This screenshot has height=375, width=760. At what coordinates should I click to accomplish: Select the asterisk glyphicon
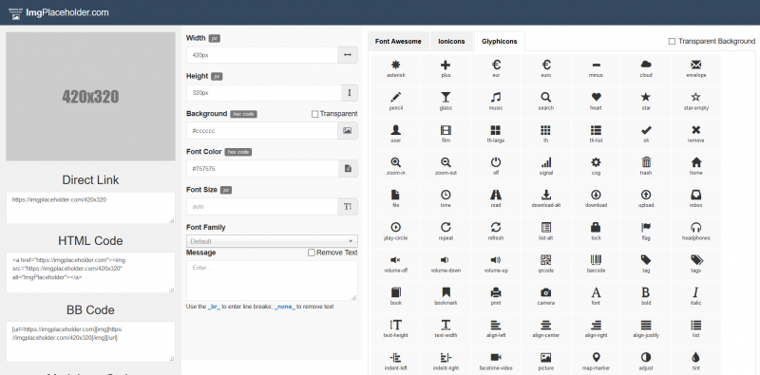tap(395, 69)
